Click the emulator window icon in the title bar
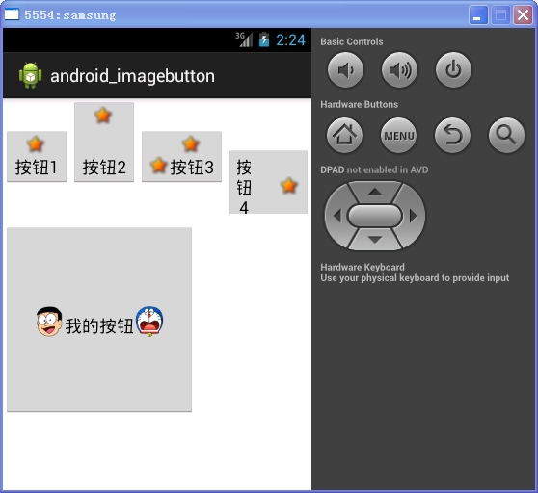The width and height of the screenshot is (538, 493). pos(12,14)
